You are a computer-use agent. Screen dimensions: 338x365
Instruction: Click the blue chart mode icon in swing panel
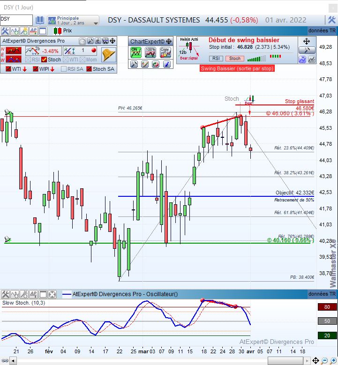tap(302, 60)
